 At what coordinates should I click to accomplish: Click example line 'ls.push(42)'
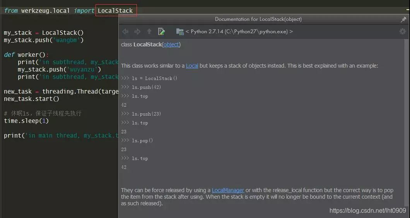[141, 87]
